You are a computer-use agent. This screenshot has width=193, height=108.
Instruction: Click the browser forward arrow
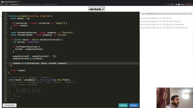pos(4,4)
